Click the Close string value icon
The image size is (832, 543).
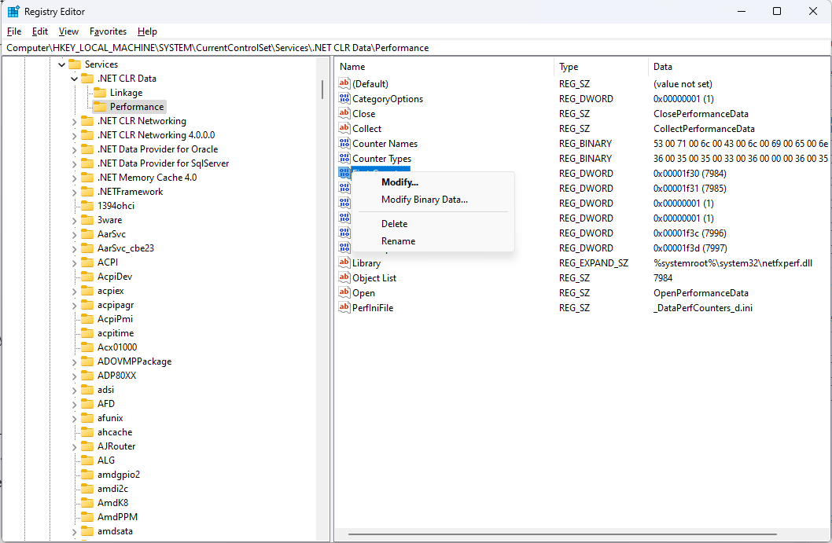(x=344, y=113)
